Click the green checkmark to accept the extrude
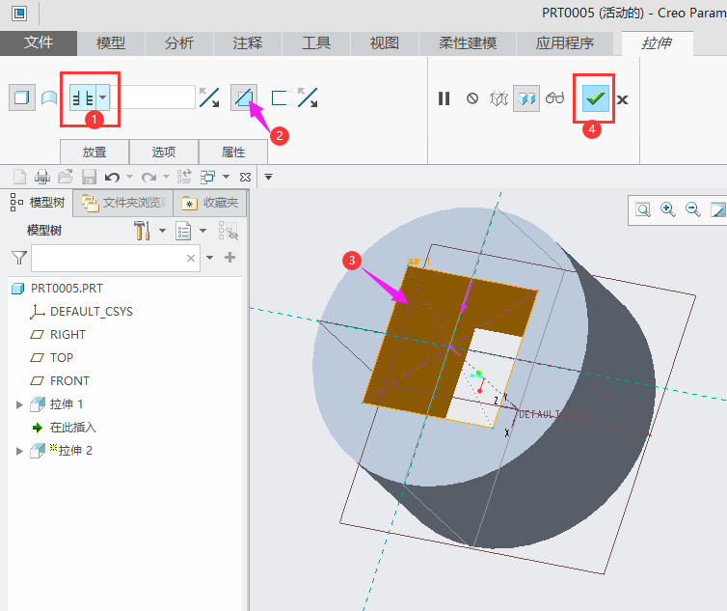727x611 pixels. click(x=595, y=98)
